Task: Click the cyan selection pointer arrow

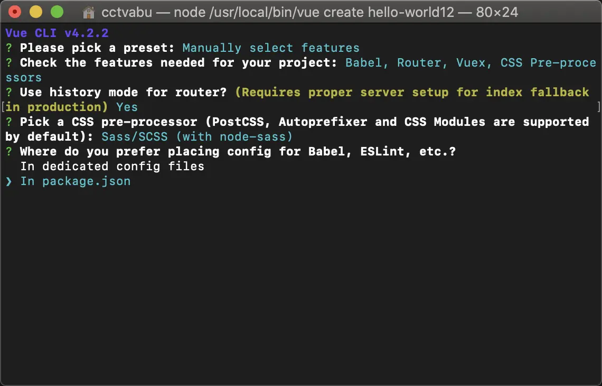Action: [9, 181]
